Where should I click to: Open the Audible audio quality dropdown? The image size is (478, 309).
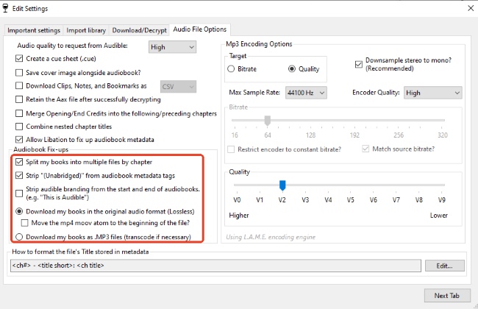[x=172, y=47]
